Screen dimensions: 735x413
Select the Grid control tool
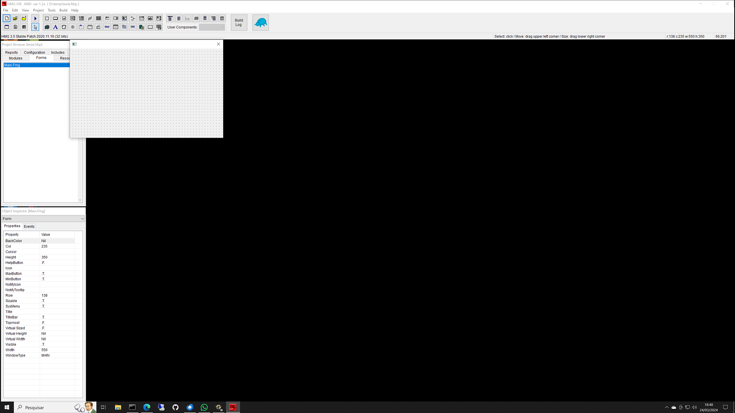[98, 18]
